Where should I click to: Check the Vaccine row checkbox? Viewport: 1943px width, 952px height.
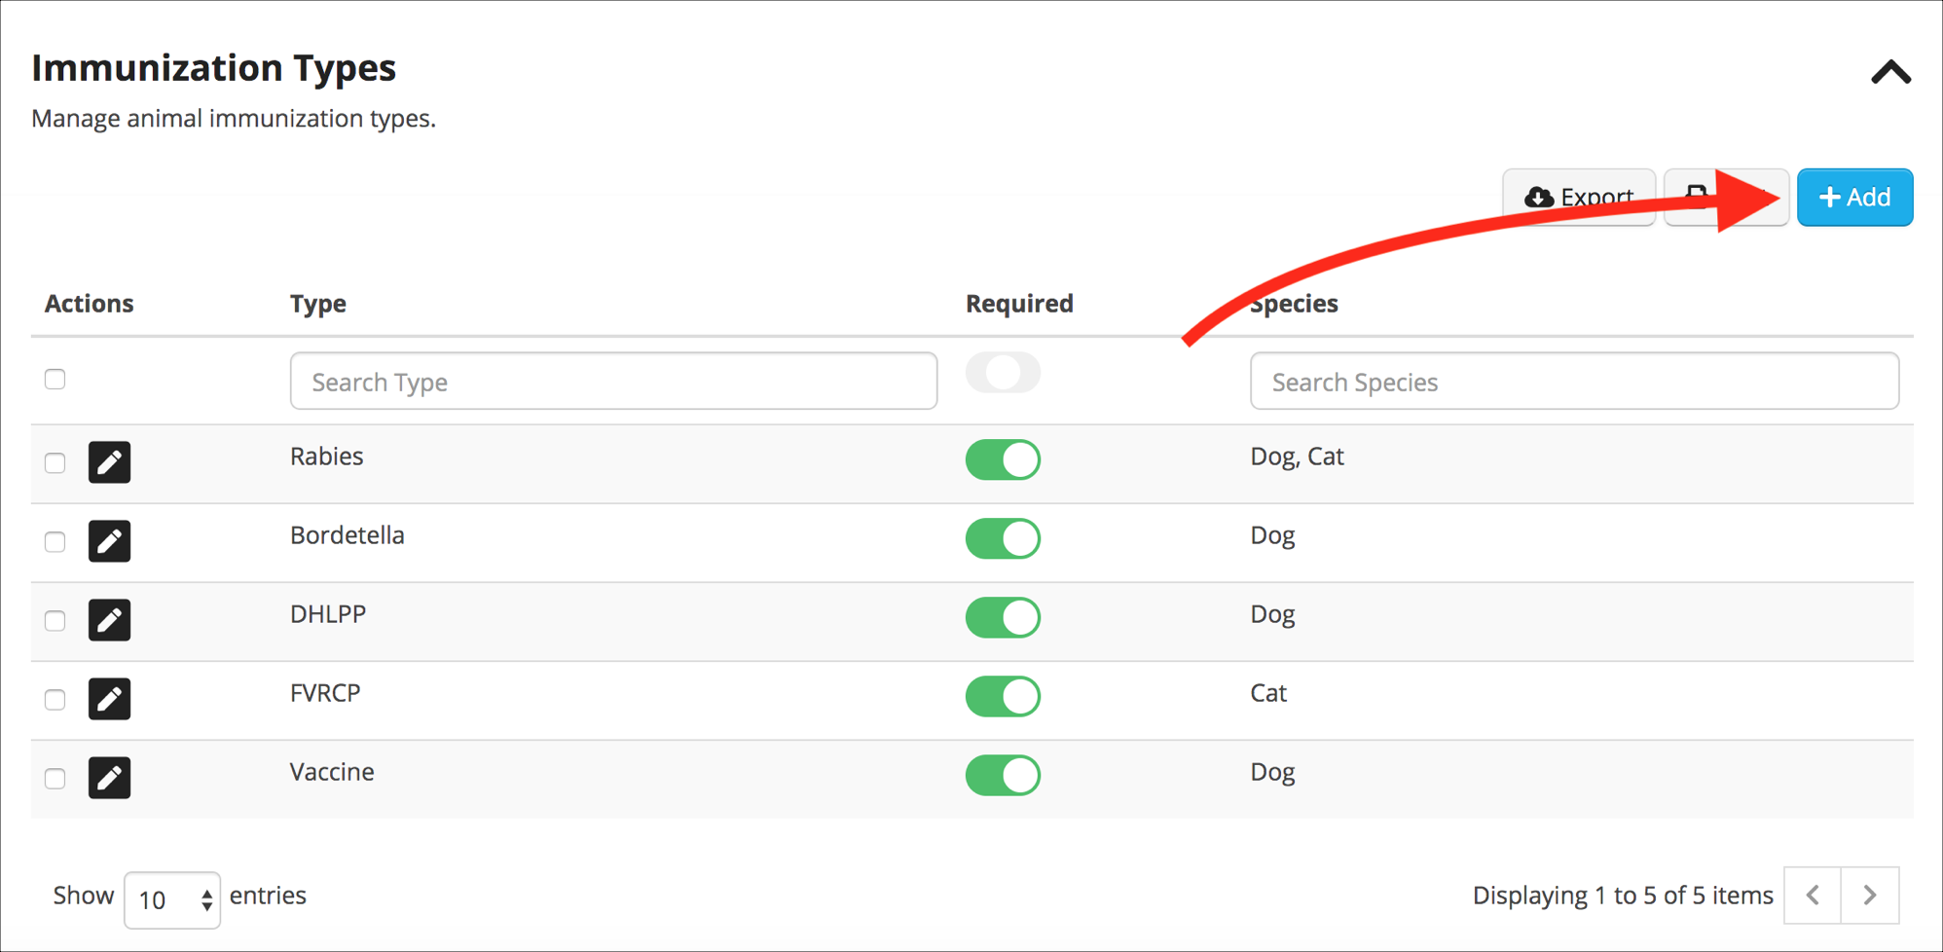pyautogui.click(x=55, y=778)
